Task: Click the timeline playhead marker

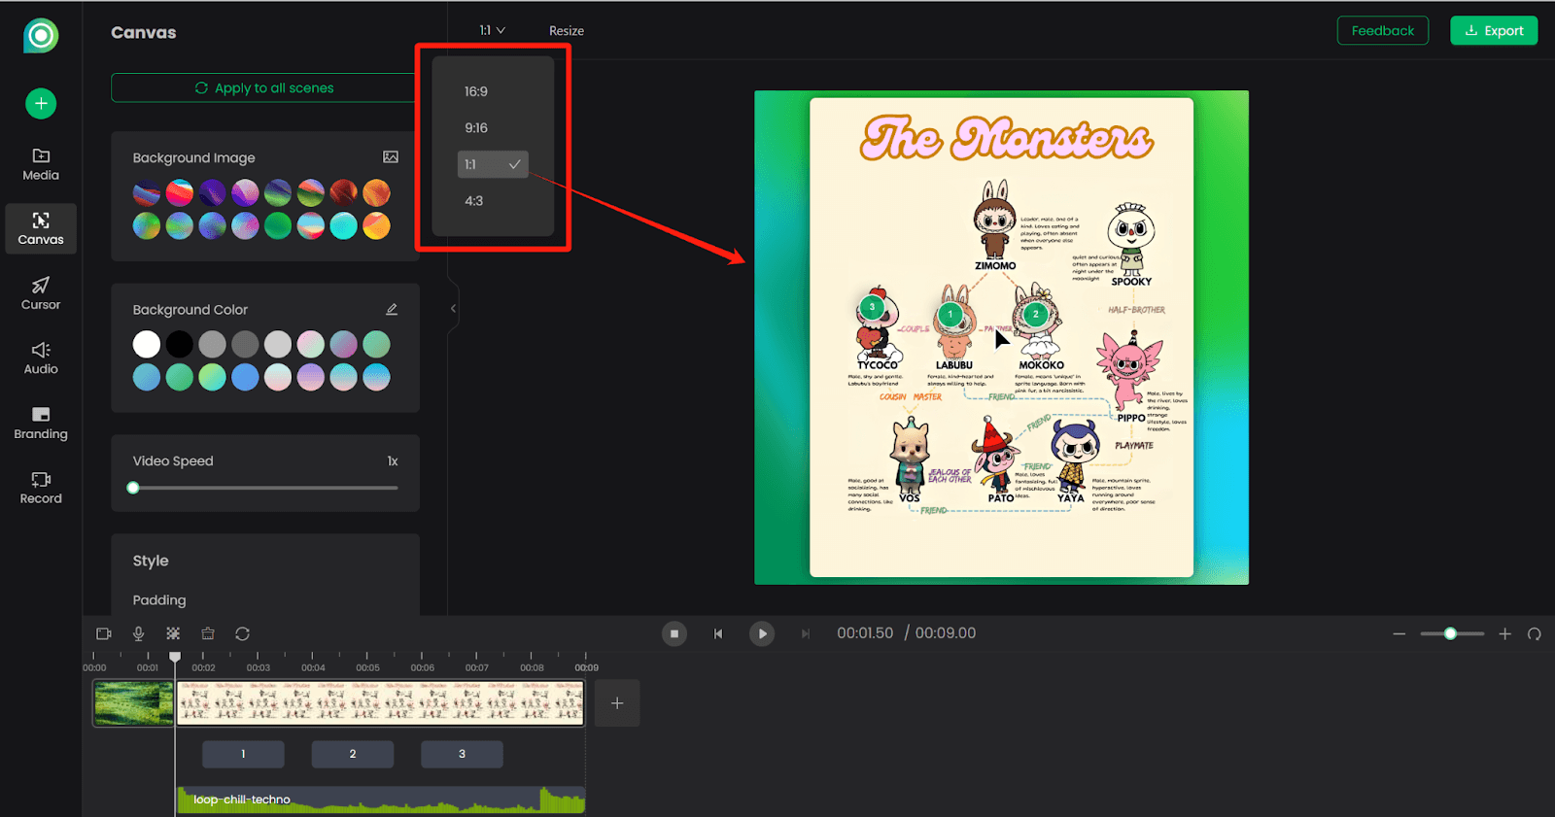Action: click(175, 658)
